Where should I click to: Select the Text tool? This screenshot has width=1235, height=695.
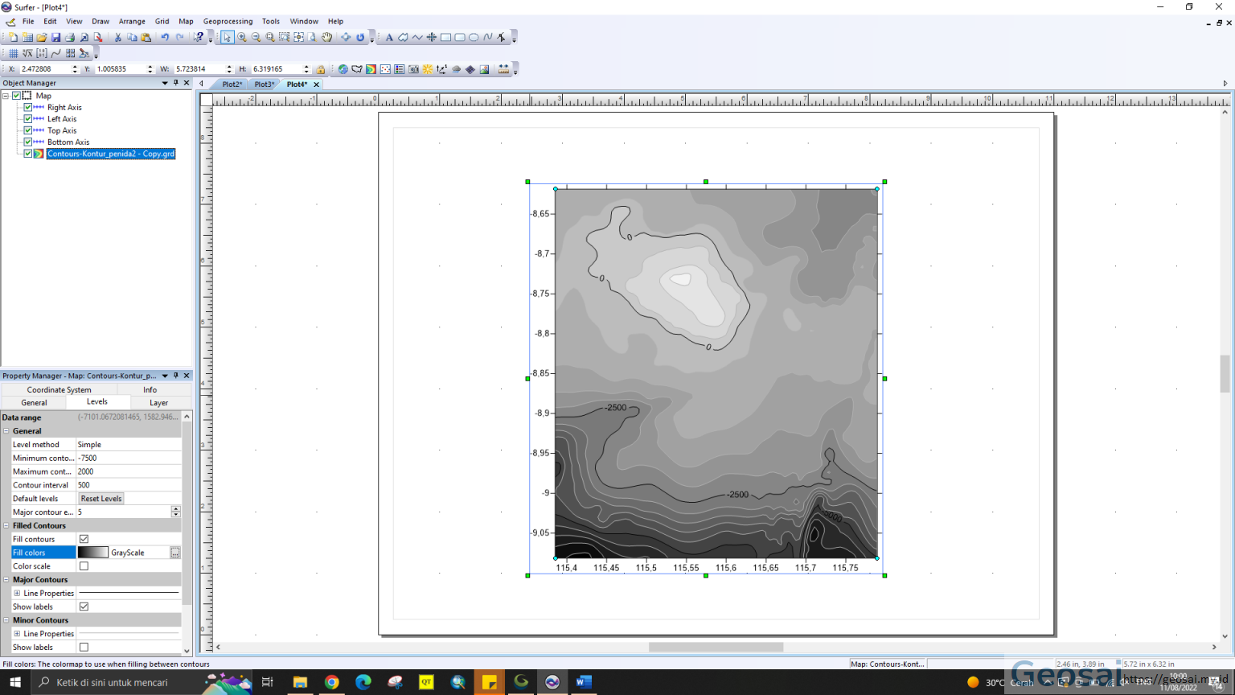(389, 37)
